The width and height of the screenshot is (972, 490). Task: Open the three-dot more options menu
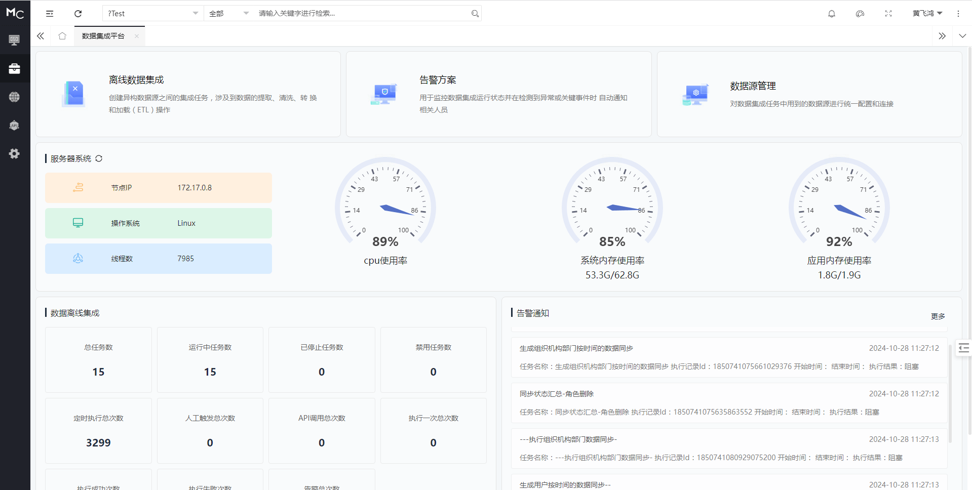coord(958,14)
